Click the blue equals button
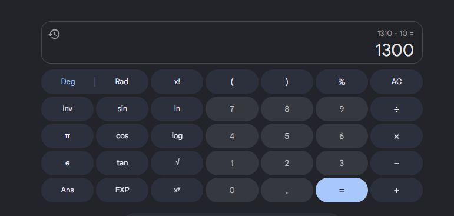This screenshot has height=216, width=454. pyautogui.click(x=342, y=190)
